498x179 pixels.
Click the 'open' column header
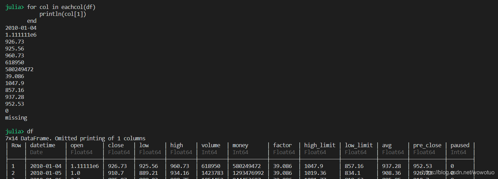click(x=77, y=145)
